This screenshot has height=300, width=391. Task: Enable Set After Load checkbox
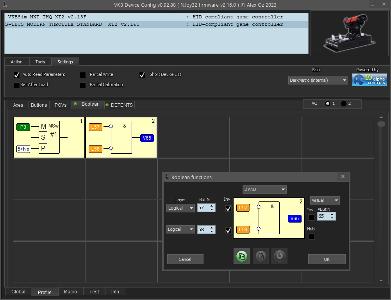(x=17, y=85)
